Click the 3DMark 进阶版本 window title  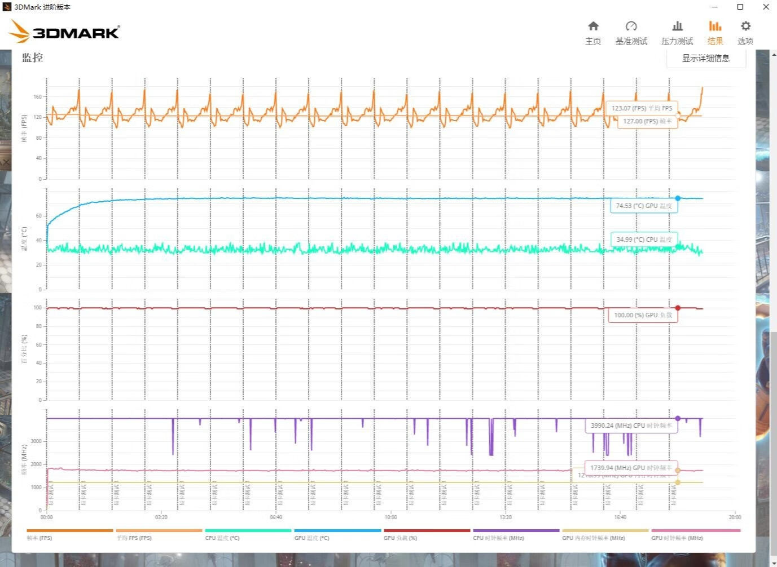[42, 7]
